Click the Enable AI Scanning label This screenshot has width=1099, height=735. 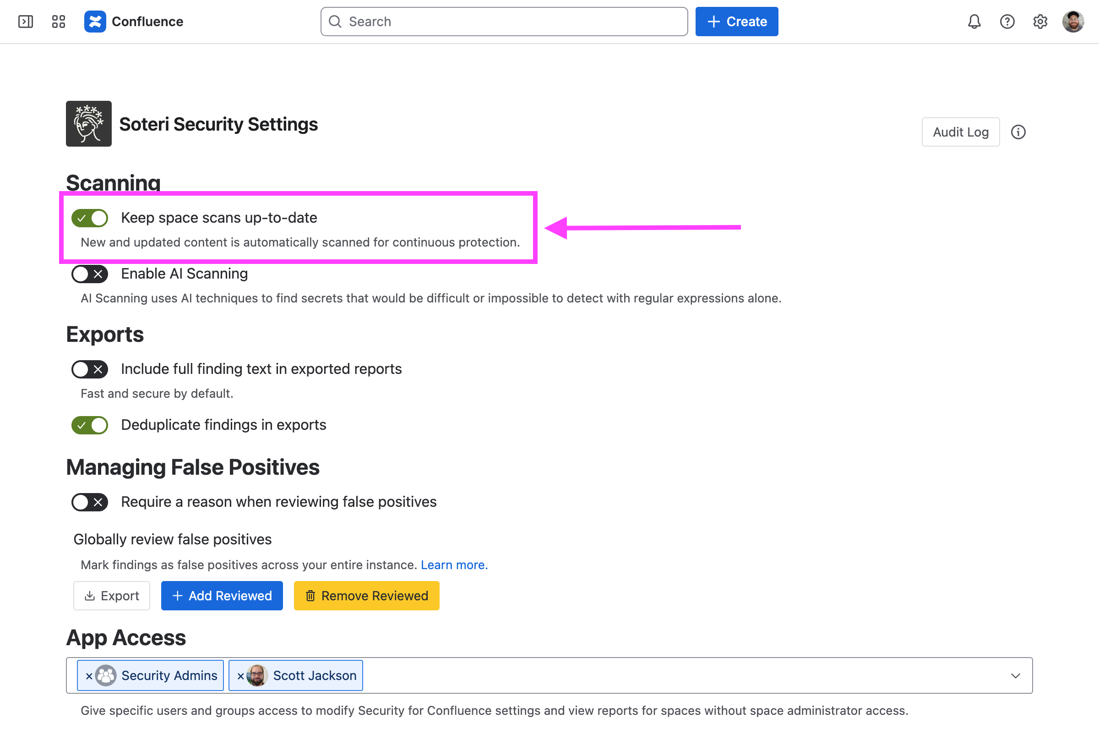coord(184,274)
